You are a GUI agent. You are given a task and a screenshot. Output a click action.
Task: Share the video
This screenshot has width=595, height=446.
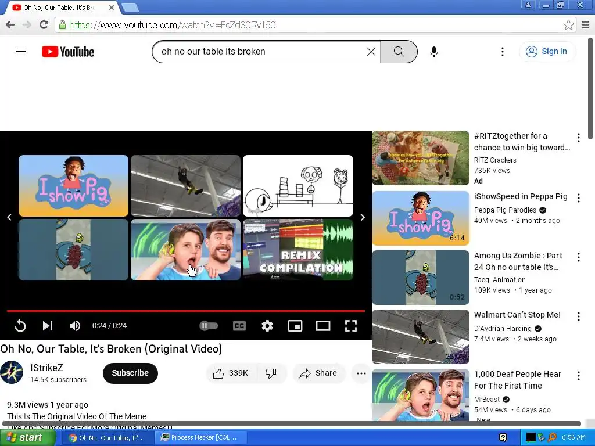tap(318, 373)
